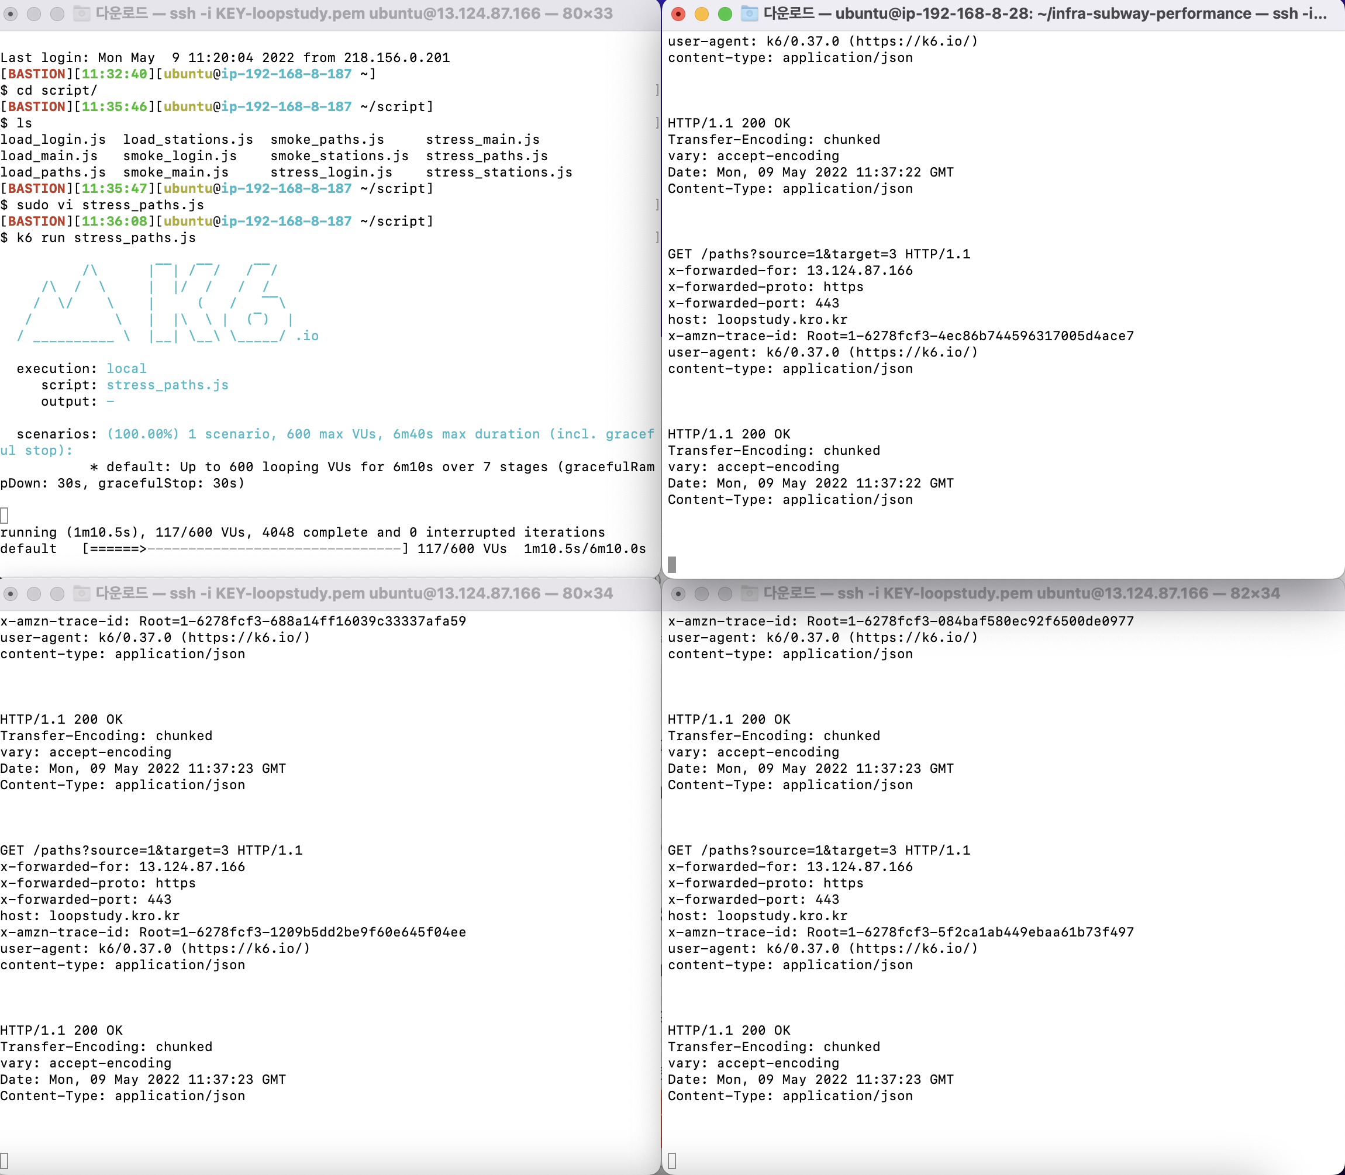Click the k6 run progress bar

(x=245, y=549)
